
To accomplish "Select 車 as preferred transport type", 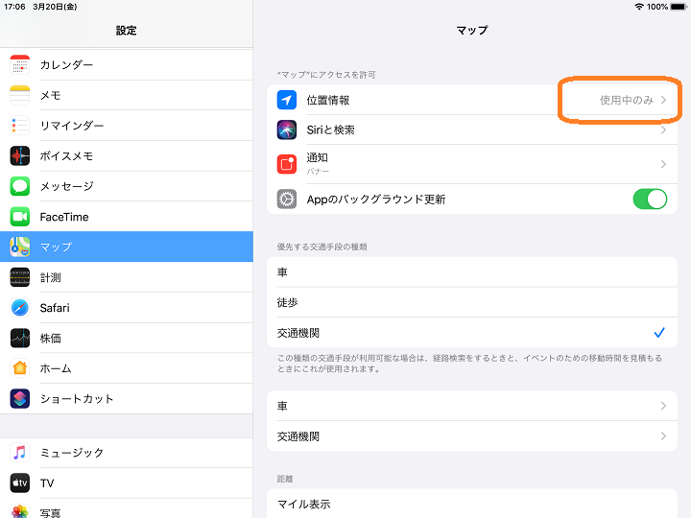I will point(472,272).
